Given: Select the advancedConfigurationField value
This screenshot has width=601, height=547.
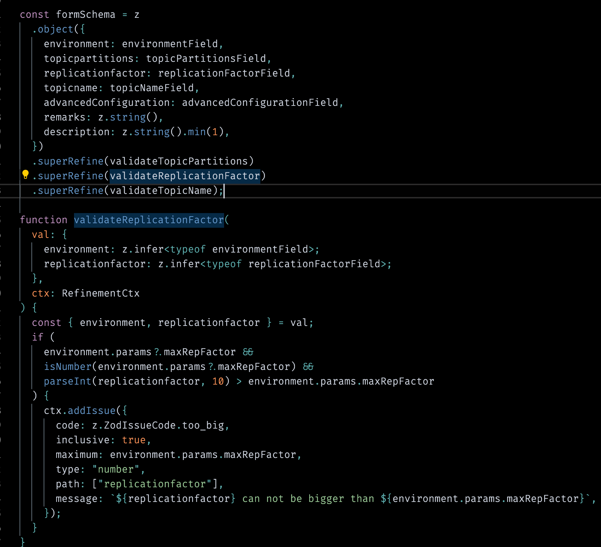Looking at the screenshot, I should 261,102.
